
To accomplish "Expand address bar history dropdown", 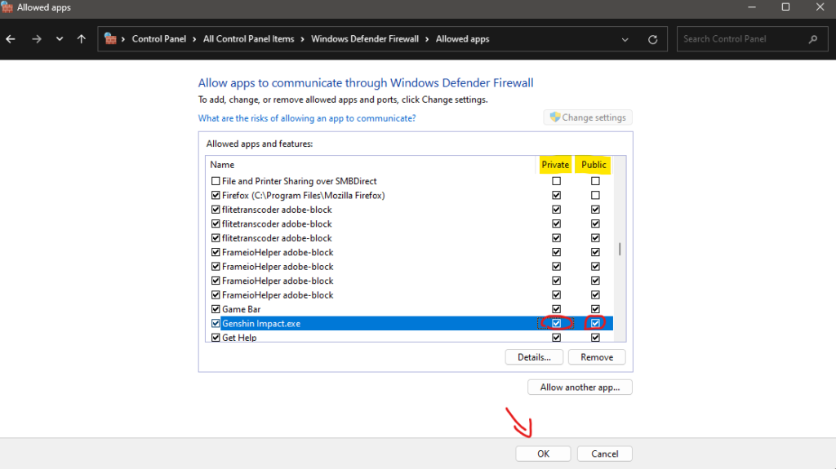I will (x=625, y=39).
